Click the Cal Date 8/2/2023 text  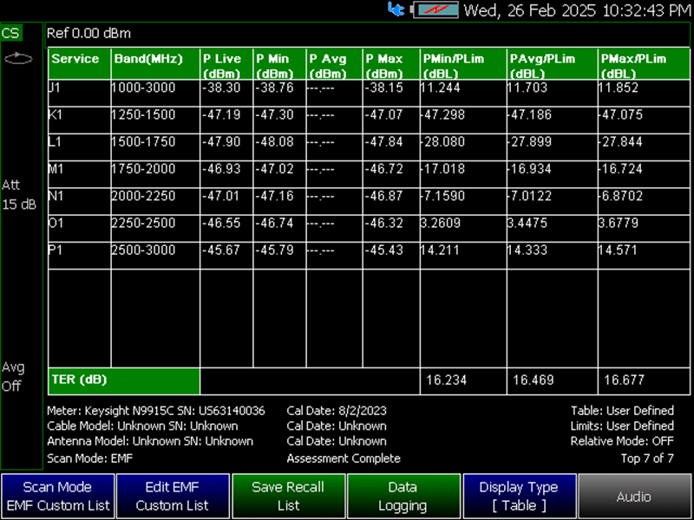[x=337, y=411]
